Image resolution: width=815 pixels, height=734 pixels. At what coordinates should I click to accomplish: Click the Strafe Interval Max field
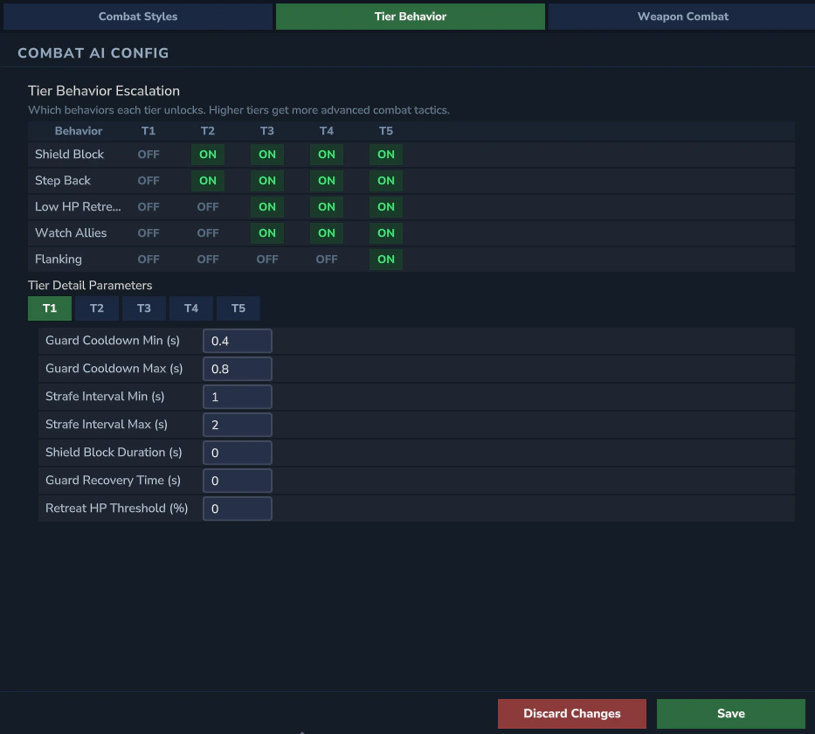[237, 424]
